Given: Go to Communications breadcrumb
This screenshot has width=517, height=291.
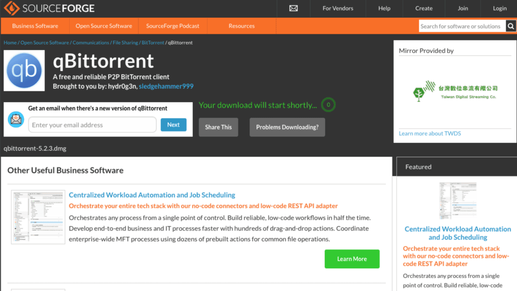Looking at the screenshot, I should point(91,42).
